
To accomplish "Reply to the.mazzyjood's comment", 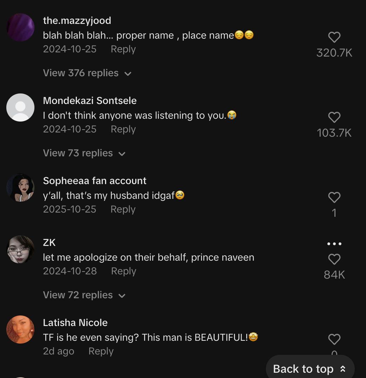I will 123,49.
